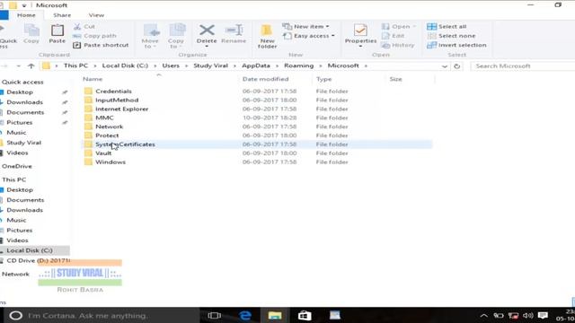Open OneDrive in navigation pane

tap(17, 166)
